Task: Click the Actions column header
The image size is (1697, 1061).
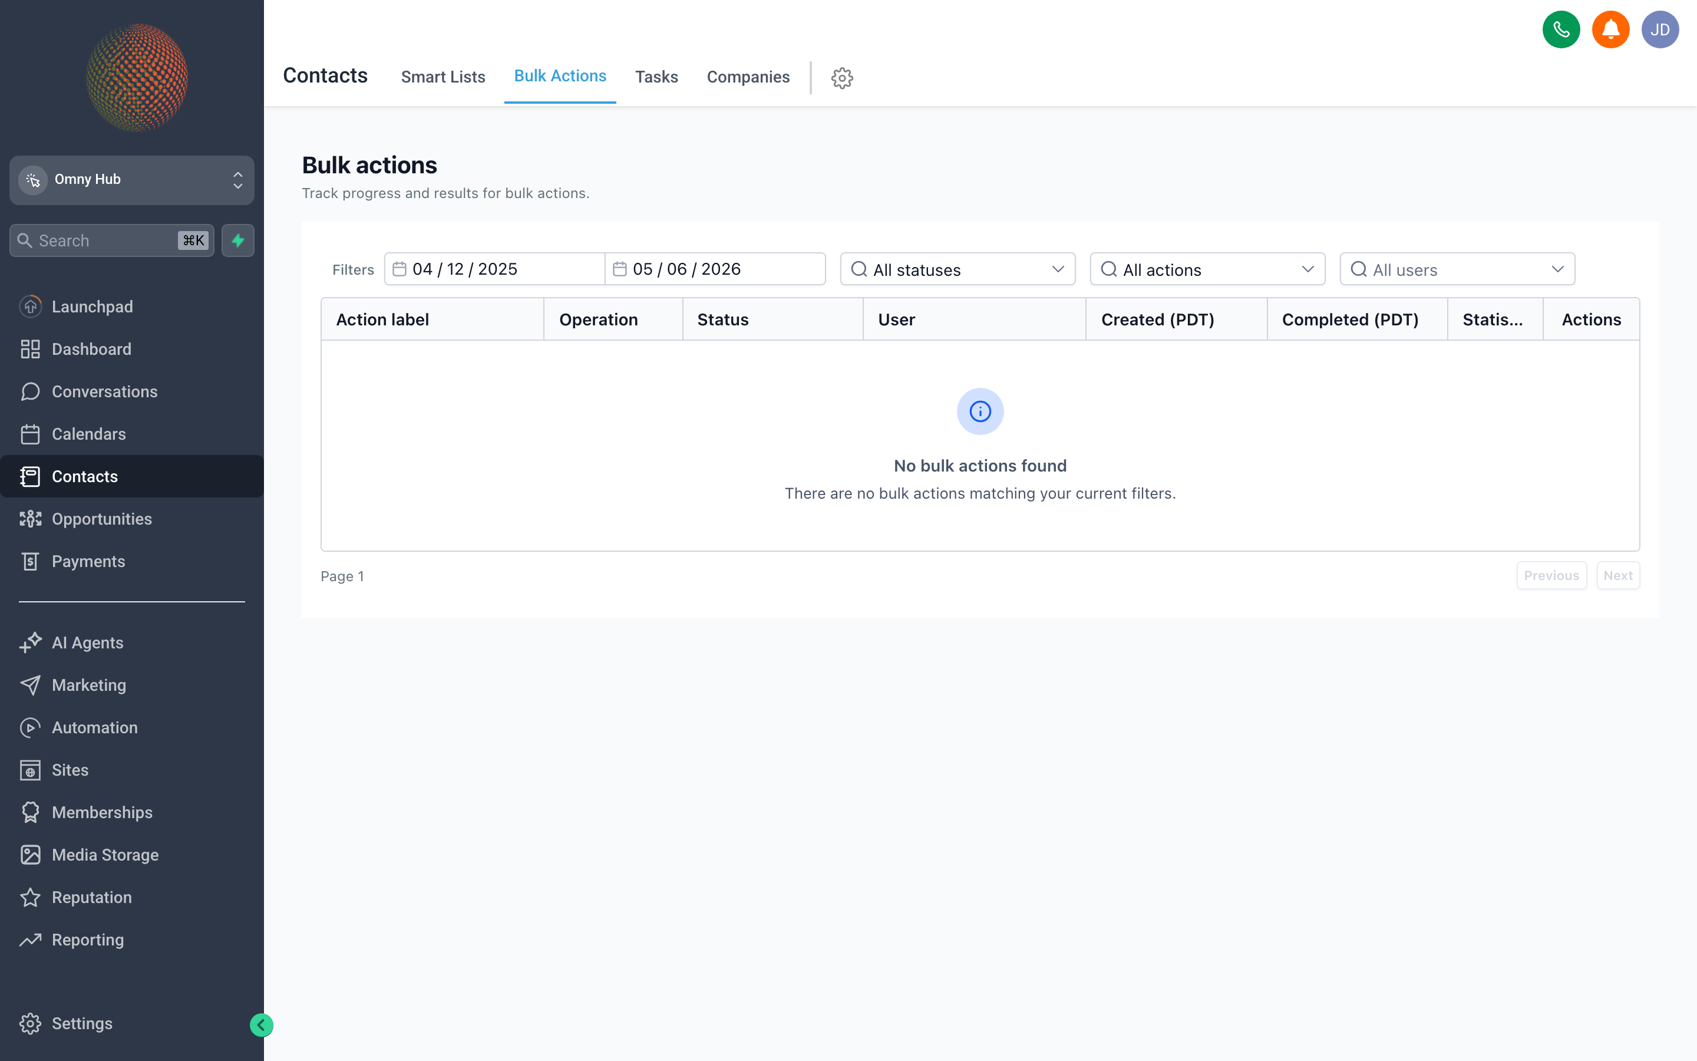Action: coord(1591,319)
